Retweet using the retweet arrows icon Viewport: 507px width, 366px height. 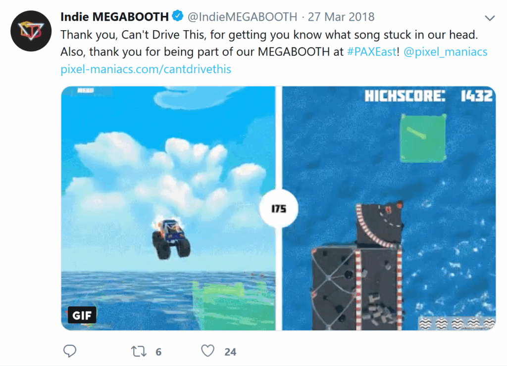[x=139, y=352]
